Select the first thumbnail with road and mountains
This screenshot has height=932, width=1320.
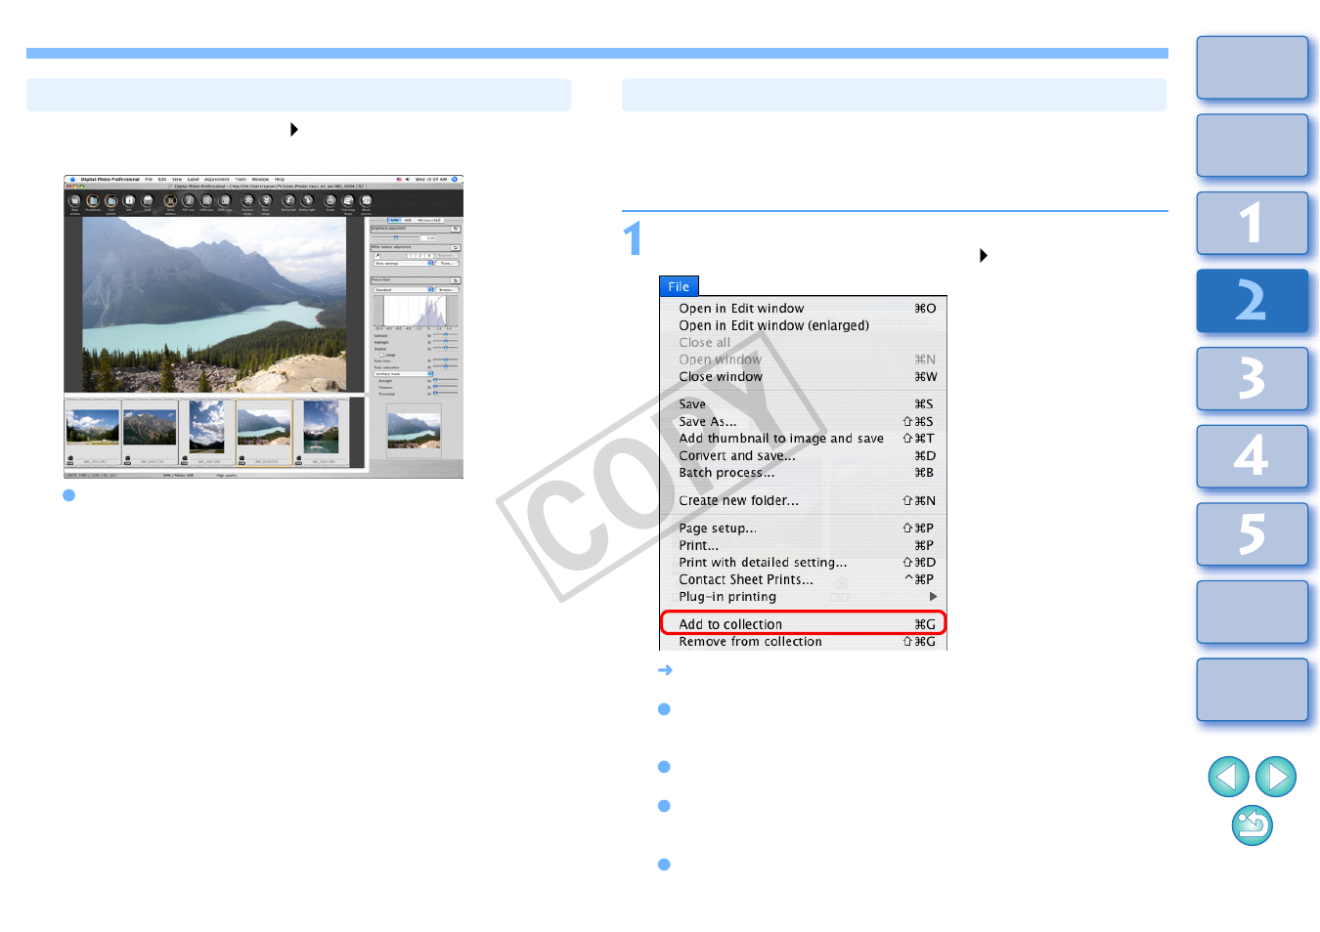(x=93, y=428)
